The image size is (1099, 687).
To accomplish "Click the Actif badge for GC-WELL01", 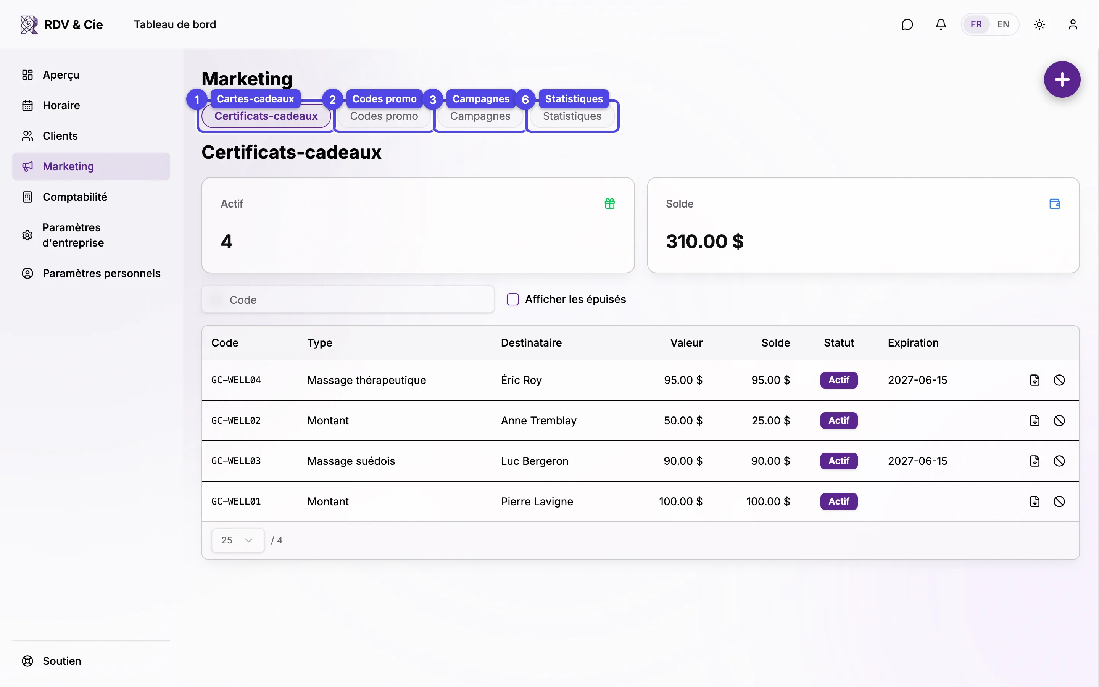I will (x=838, y=502).
